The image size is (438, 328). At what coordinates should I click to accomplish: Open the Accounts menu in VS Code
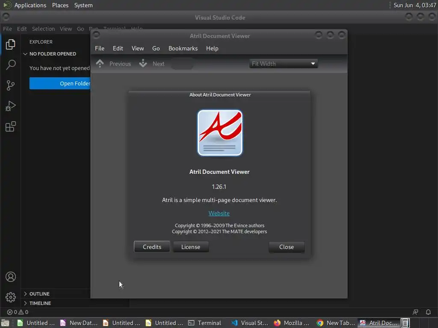(11, 277)
